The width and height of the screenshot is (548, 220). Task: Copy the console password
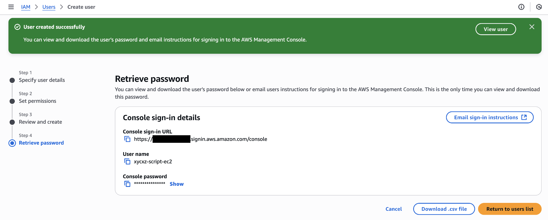click(127, 184)
